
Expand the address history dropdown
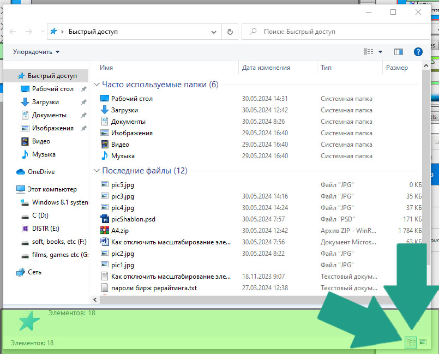coord(215,32)
